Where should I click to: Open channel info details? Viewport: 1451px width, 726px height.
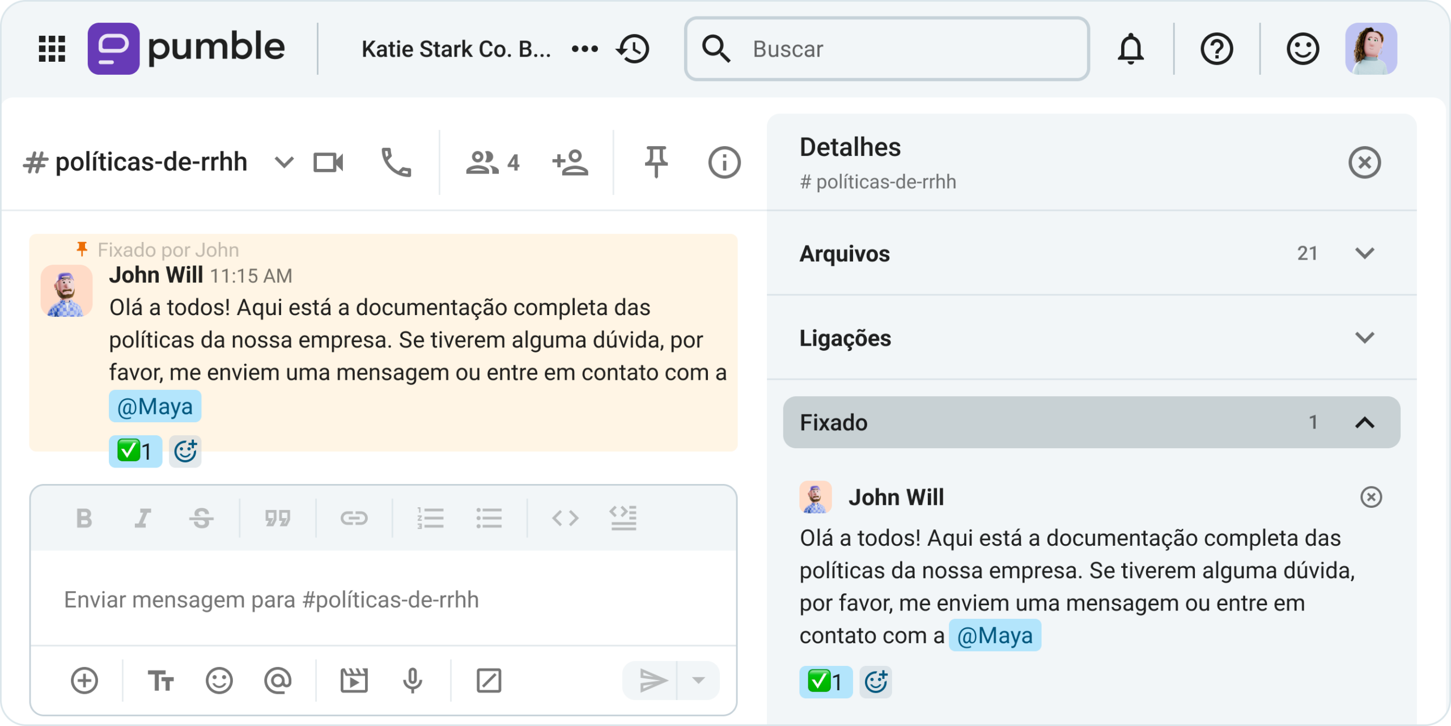(x=724, y=163)
